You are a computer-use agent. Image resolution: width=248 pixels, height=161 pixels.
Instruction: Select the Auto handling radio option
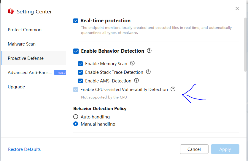click(x=76, y=117)
